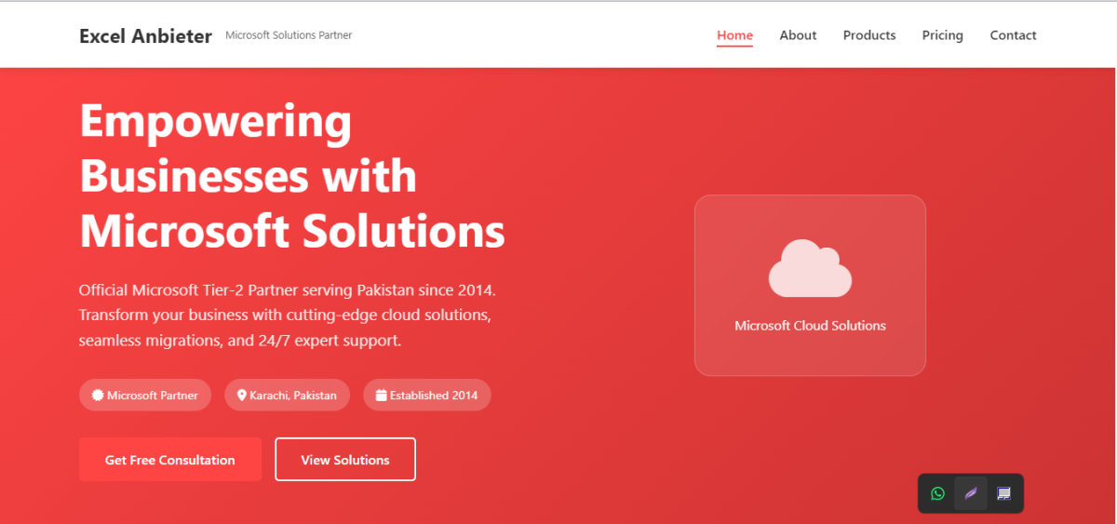The image size is (1117, 524).
Task: Click the Microsoft Cloud Solutions card label
Action: [x=810, y=326]
